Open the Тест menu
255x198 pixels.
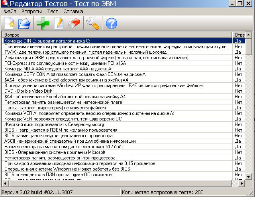(x=53, y=12)
